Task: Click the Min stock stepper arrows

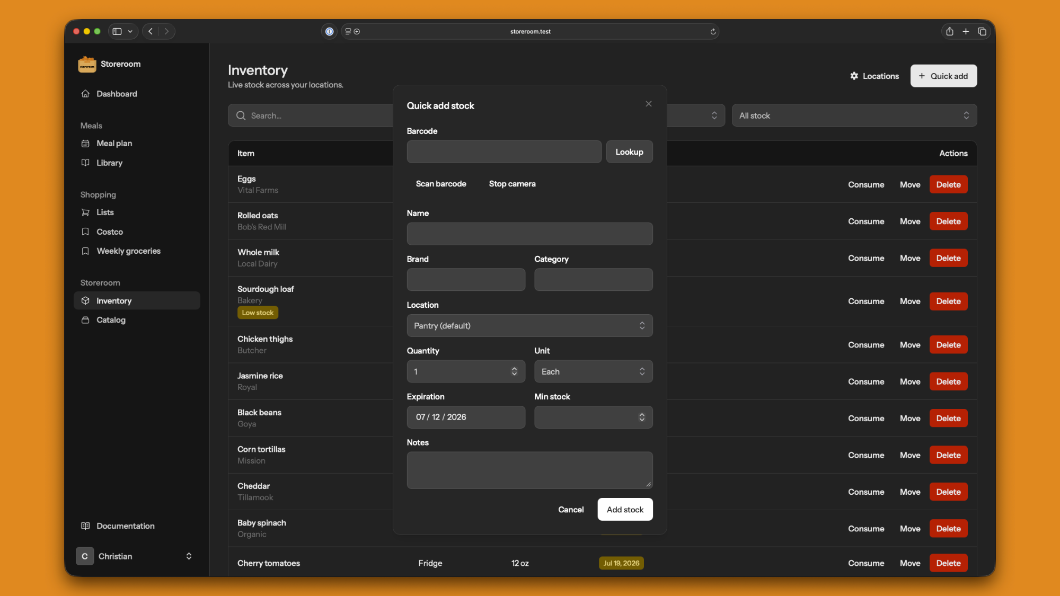Action: click(x=642, y=417)
